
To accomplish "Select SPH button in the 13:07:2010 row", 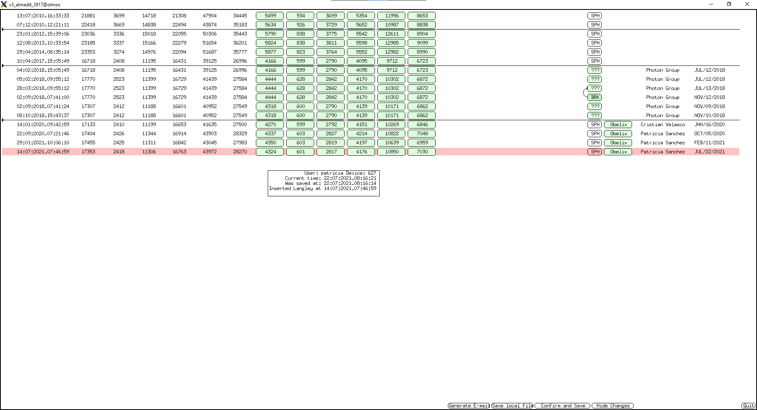I will pyautogui.click(x=595, y=16).
